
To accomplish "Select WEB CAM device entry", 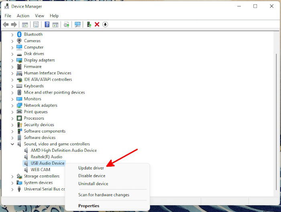I will click(x=40, y=170).
